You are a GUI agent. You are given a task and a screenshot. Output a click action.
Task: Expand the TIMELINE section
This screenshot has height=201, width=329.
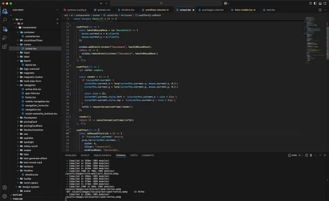[x=18, y=199]
